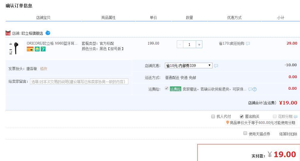Viewport: 300px width, 161px height.
Task: Click the 店铺宝贝 column header
Action: 43,18
